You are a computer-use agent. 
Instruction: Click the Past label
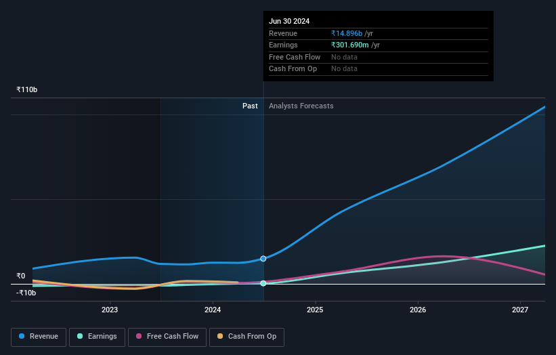(250, 106)
